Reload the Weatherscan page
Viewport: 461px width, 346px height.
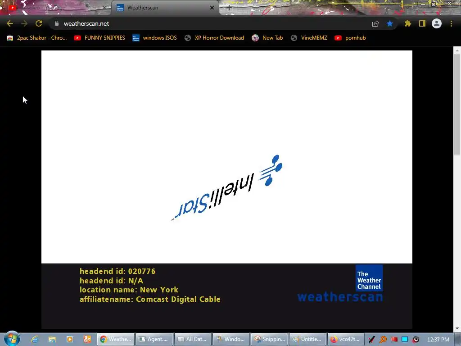click(x=39, y=23)
